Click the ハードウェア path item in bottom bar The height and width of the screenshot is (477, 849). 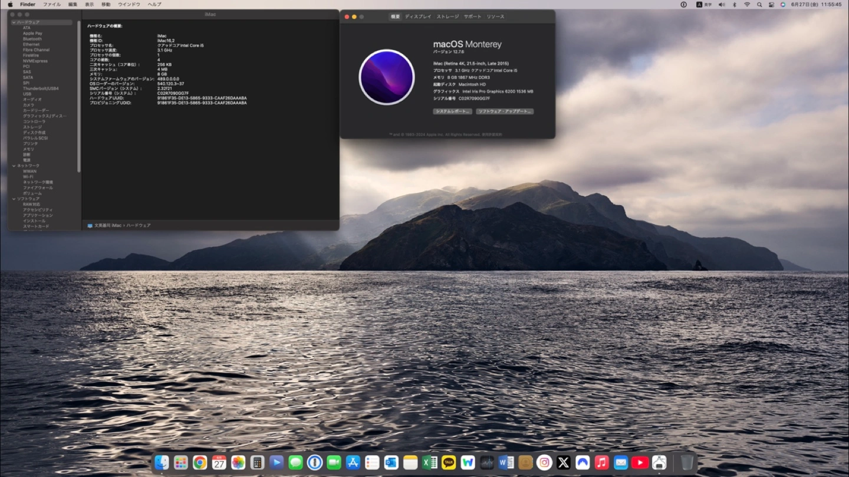[x=138, y=225]
